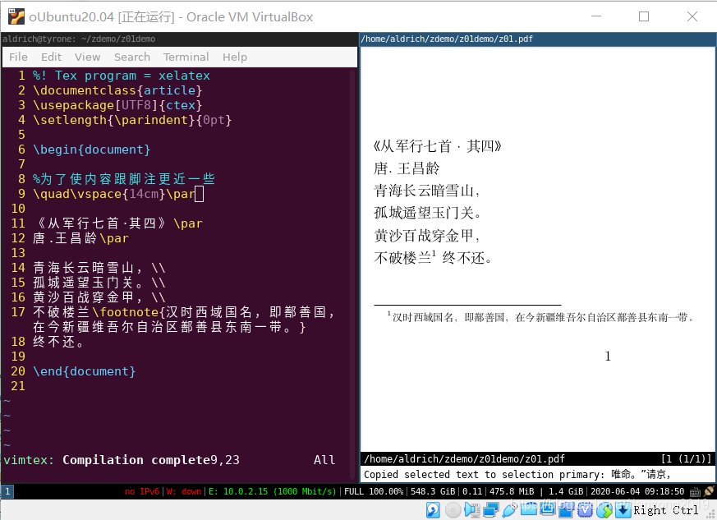Click the zathura title path z01.pdf

tap(447, 39)
